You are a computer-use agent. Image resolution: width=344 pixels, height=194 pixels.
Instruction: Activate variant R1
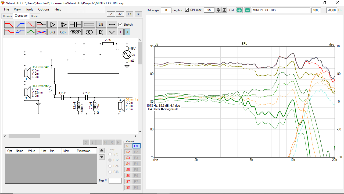tap(136, 146)
